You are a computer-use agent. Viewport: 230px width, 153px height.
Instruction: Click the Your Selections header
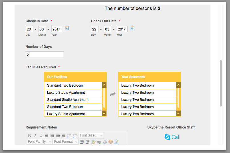(150, 77)
